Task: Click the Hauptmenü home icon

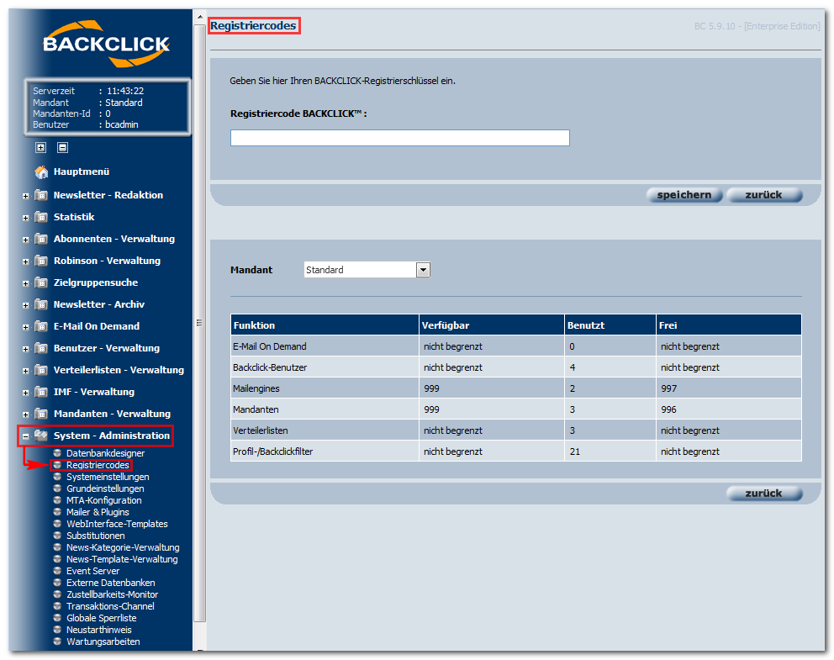Action: 41,172
